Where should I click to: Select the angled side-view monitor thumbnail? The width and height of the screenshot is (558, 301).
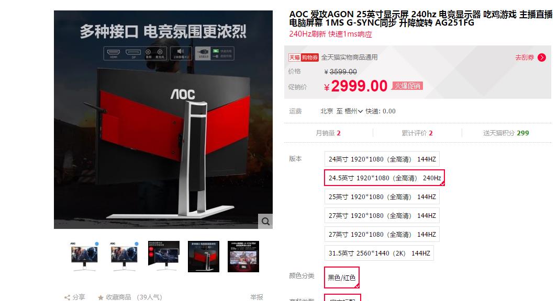tap(164, 257)
